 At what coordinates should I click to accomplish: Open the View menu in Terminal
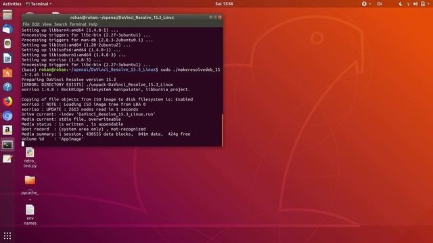tap(47, 24)
